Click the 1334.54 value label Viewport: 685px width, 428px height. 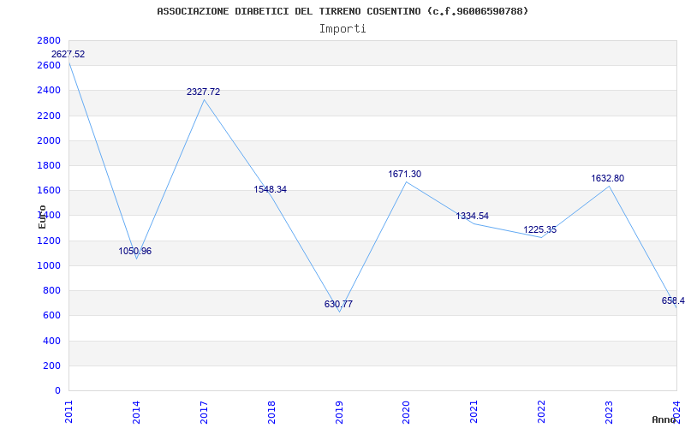coord(473,216)
